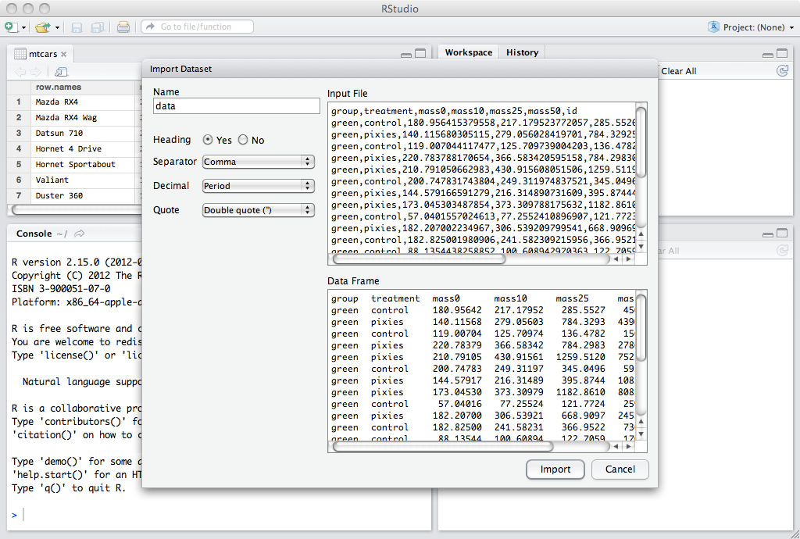Click the Save file disk icon
Image resolution: width=800 pixels, height=539 pixels.
point(77,27)
